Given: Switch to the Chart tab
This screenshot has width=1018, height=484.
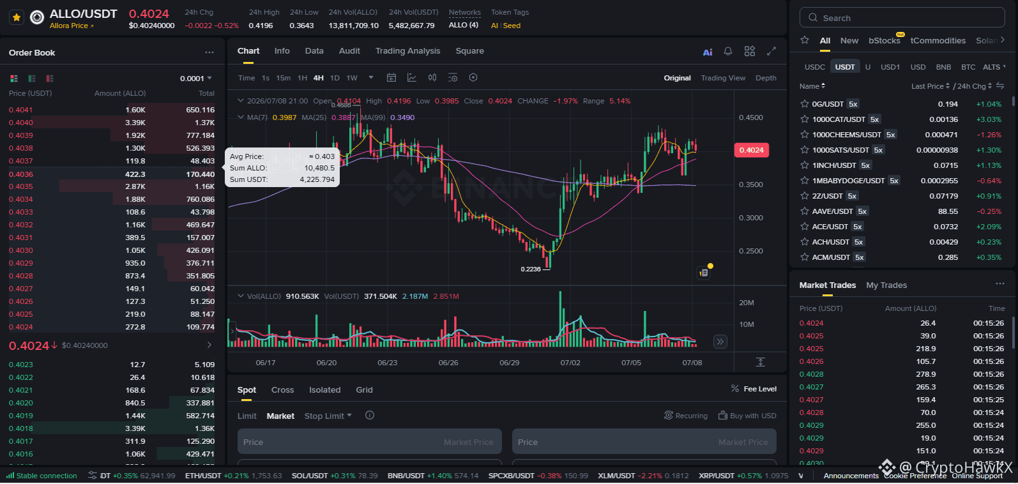Looking at the screenshot, I should coord(248,51).
